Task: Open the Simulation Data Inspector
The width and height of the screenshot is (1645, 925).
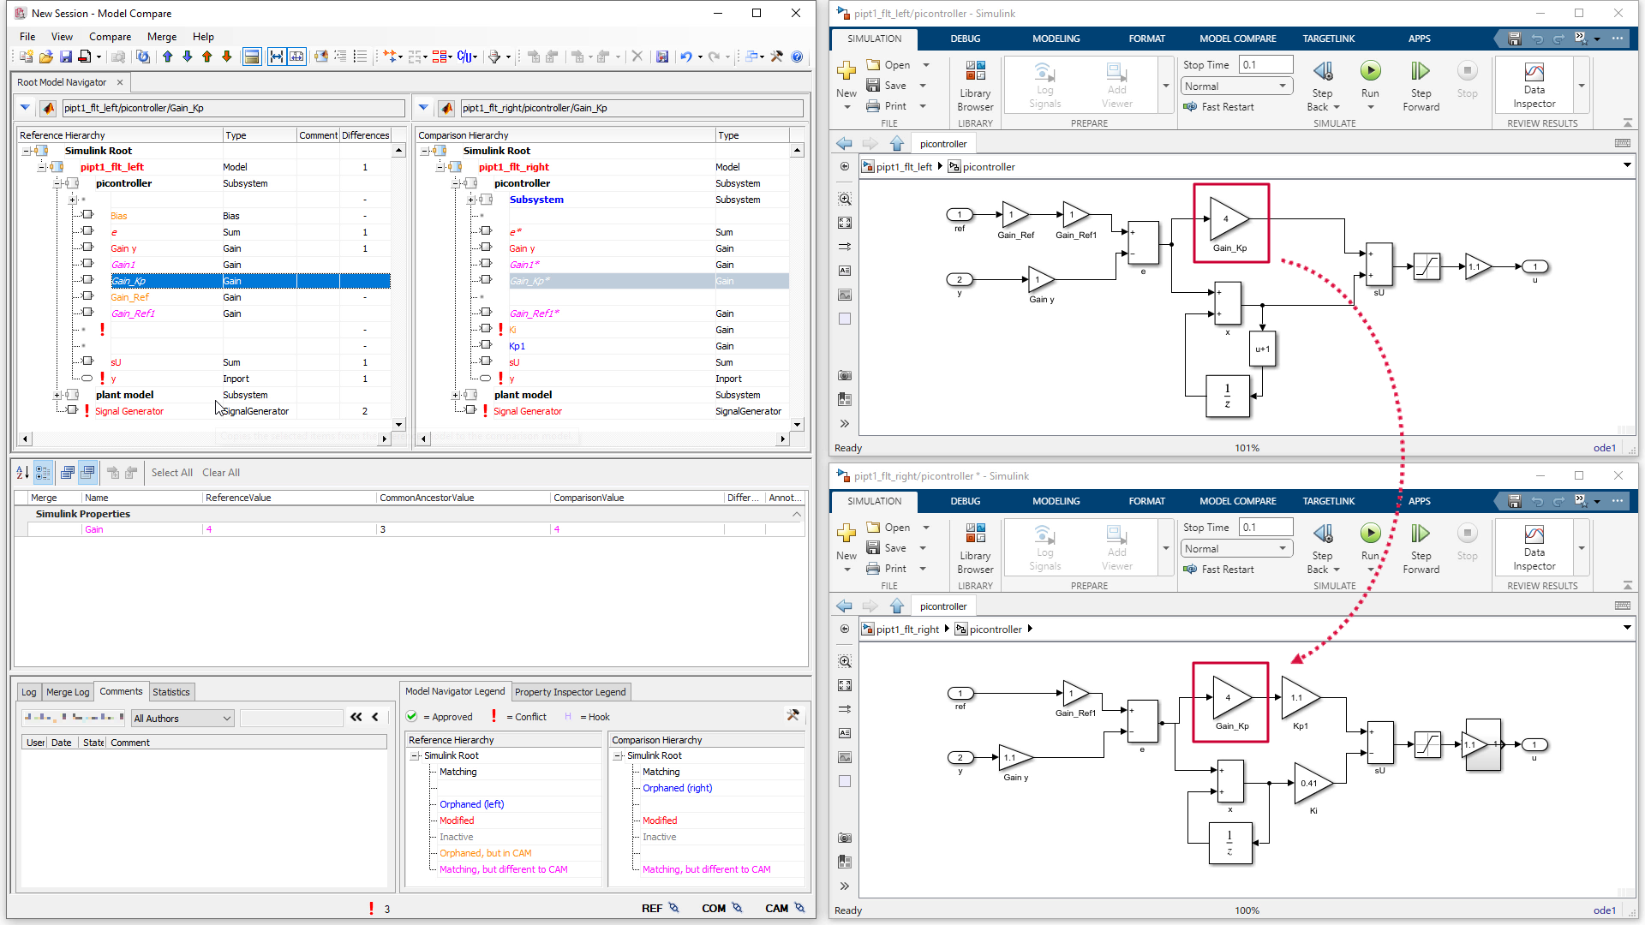Action: pos(1533,83)
